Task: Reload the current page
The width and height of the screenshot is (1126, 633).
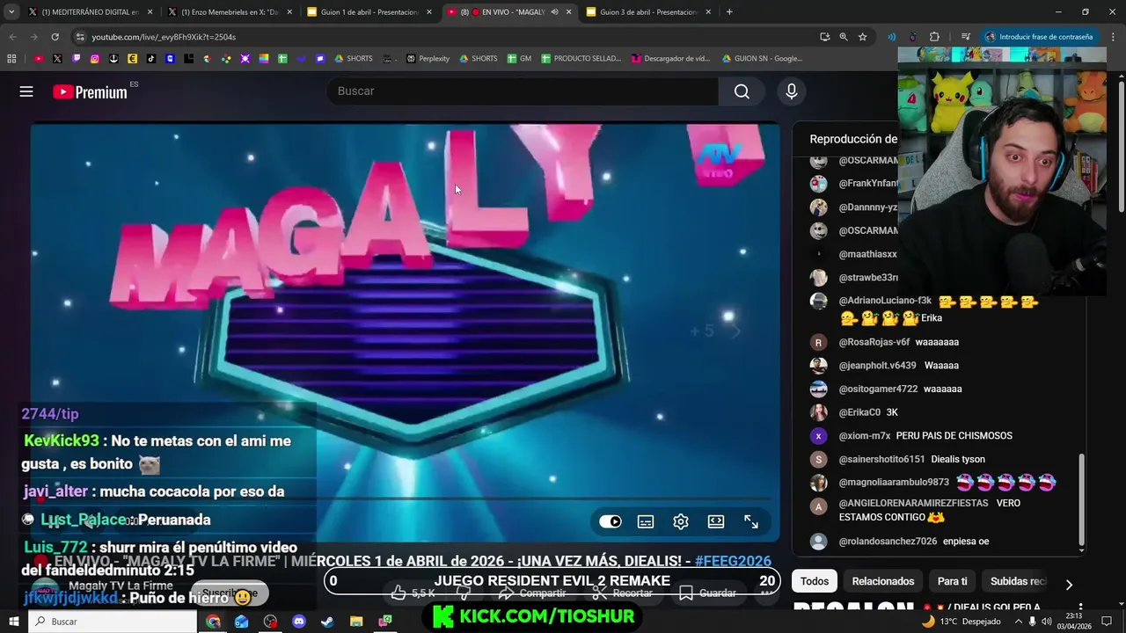Action: [55, 37]
